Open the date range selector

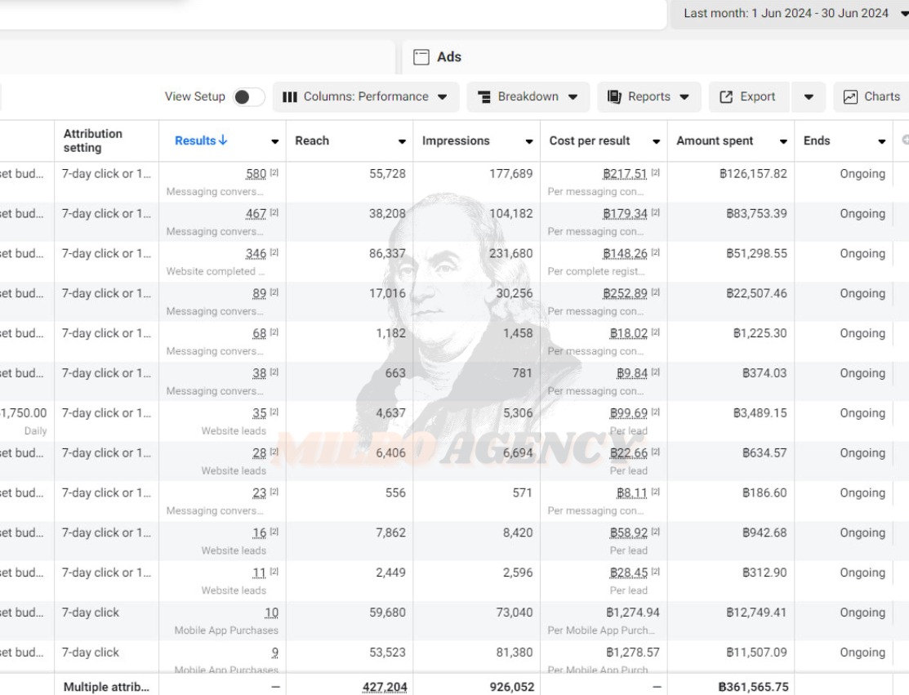(791, 13)
